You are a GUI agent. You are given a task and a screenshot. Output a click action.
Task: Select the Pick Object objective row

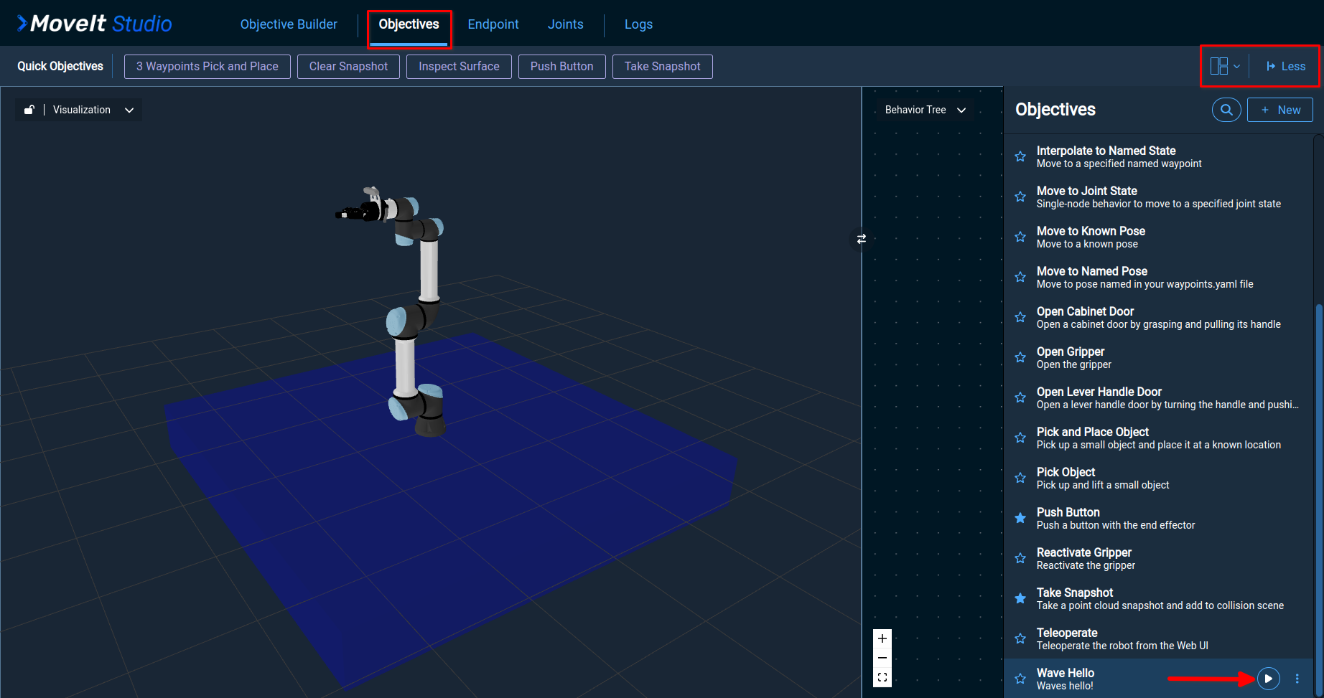click(1158, 478)
